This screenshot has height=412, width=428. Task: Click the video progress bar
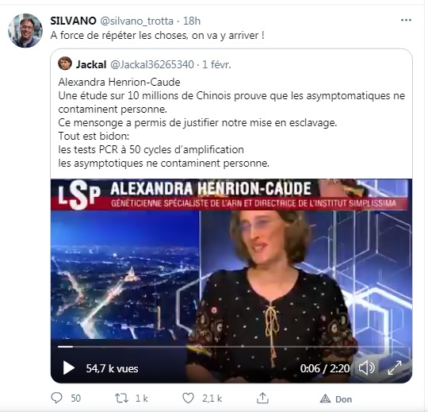click(x=231, y=347)
